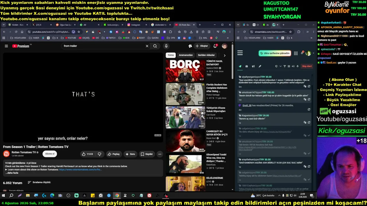Subscribe with the Abone ol button
Image resolution: width=367 pixels, height=206 pixels.
50,154
